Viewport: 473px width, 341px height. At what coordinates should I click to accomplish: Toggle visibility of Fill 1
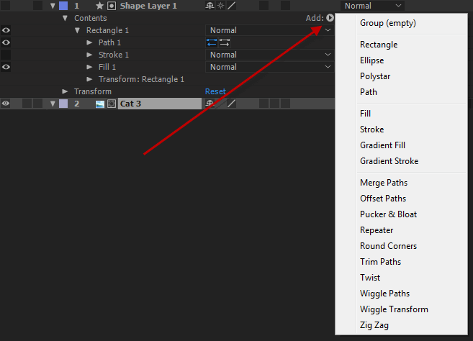(x=6, y=67)
